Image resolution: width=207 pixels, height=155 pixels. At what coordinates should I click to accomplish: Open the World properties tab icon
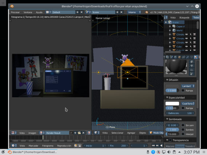click(x=175, y=57)
